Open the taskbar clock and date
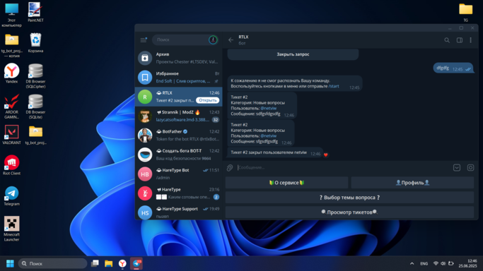This screenshot has height=271, width=483. (467, 264)
